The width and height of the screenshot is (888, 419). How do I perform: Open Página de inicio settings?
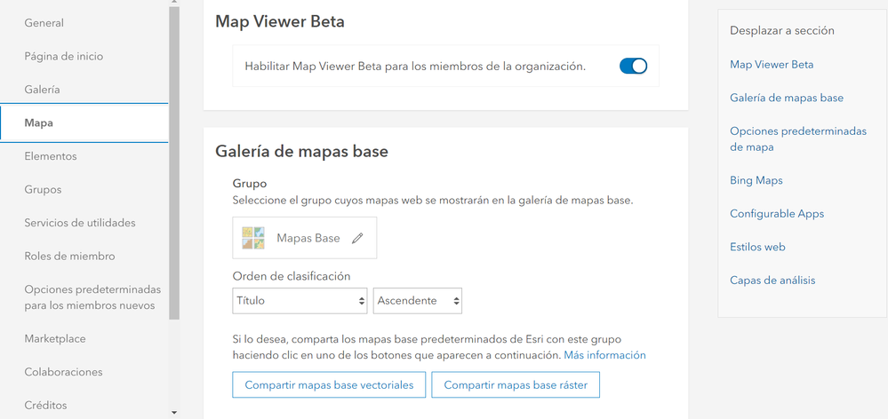[64, 56]
